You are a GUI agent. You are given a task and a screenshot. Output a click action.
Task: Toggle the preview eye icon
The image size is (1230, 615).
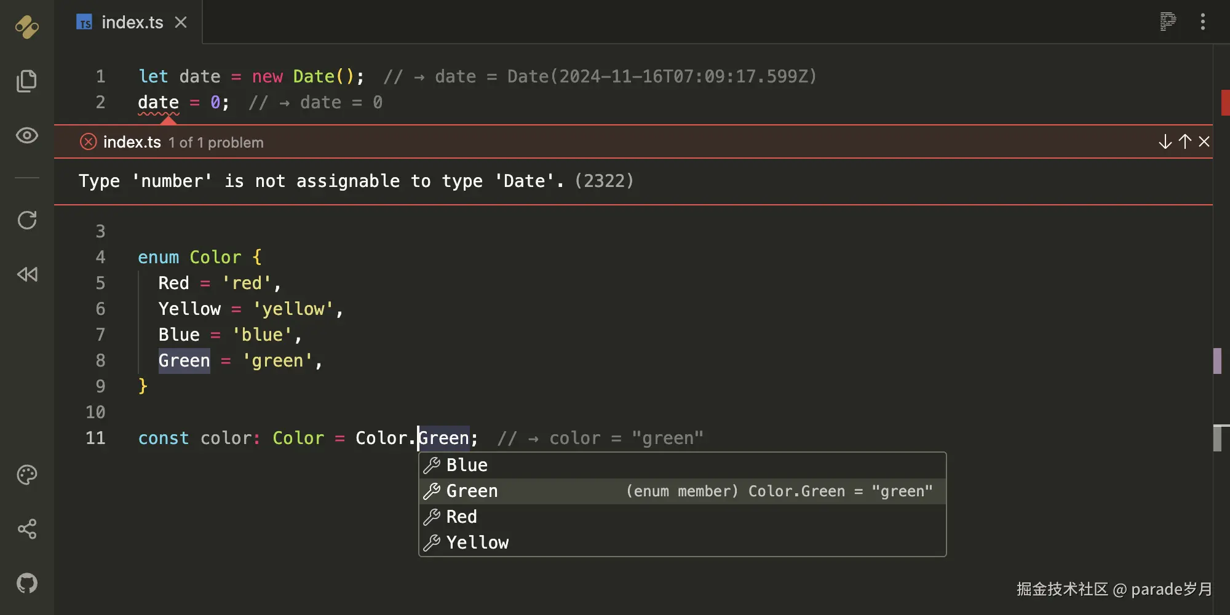(27, 136)
